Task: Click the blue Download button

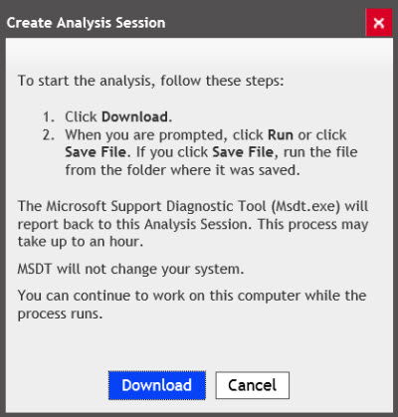Action: tap(157, 385)
